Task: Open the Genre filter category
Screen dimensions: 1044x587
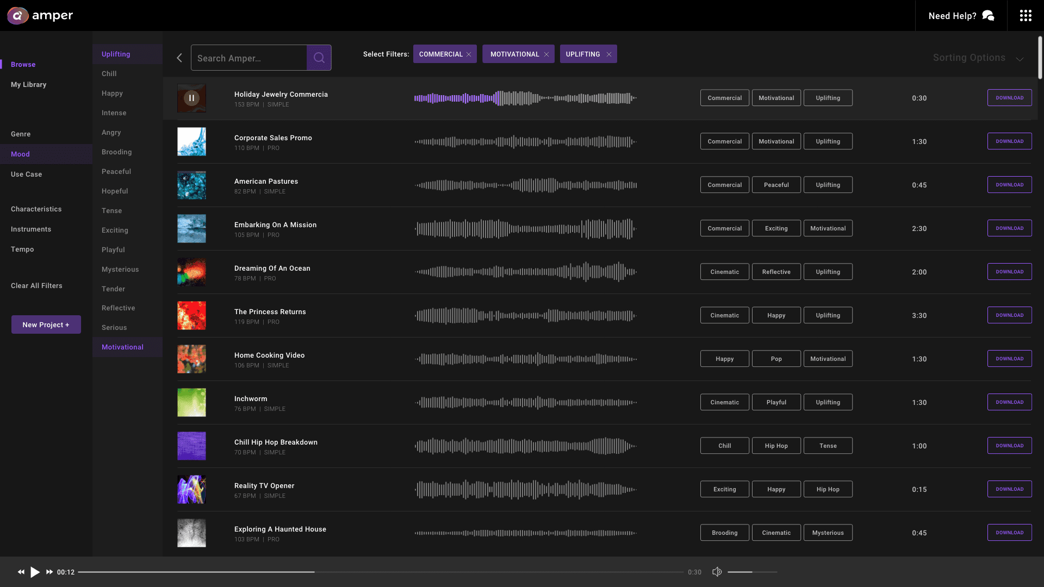Action: click(21, 134)
